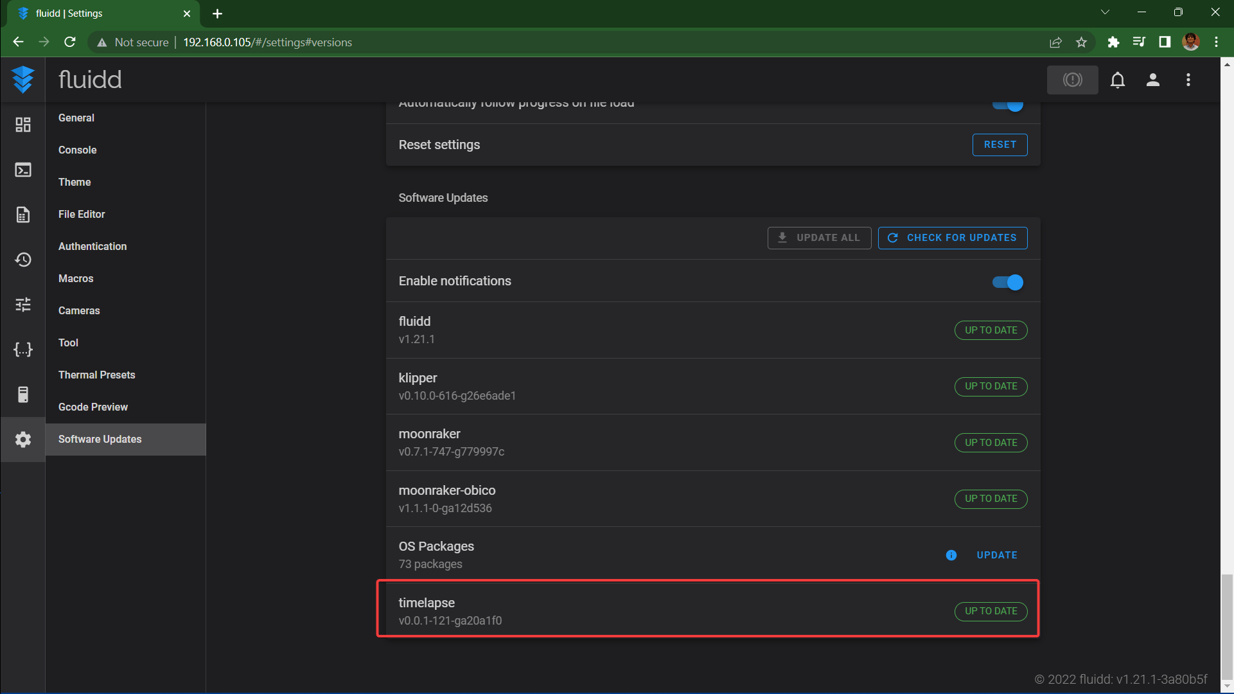1234x694 pixels.
Task: Click UPDATE for OS Packages
Action: 997,555
